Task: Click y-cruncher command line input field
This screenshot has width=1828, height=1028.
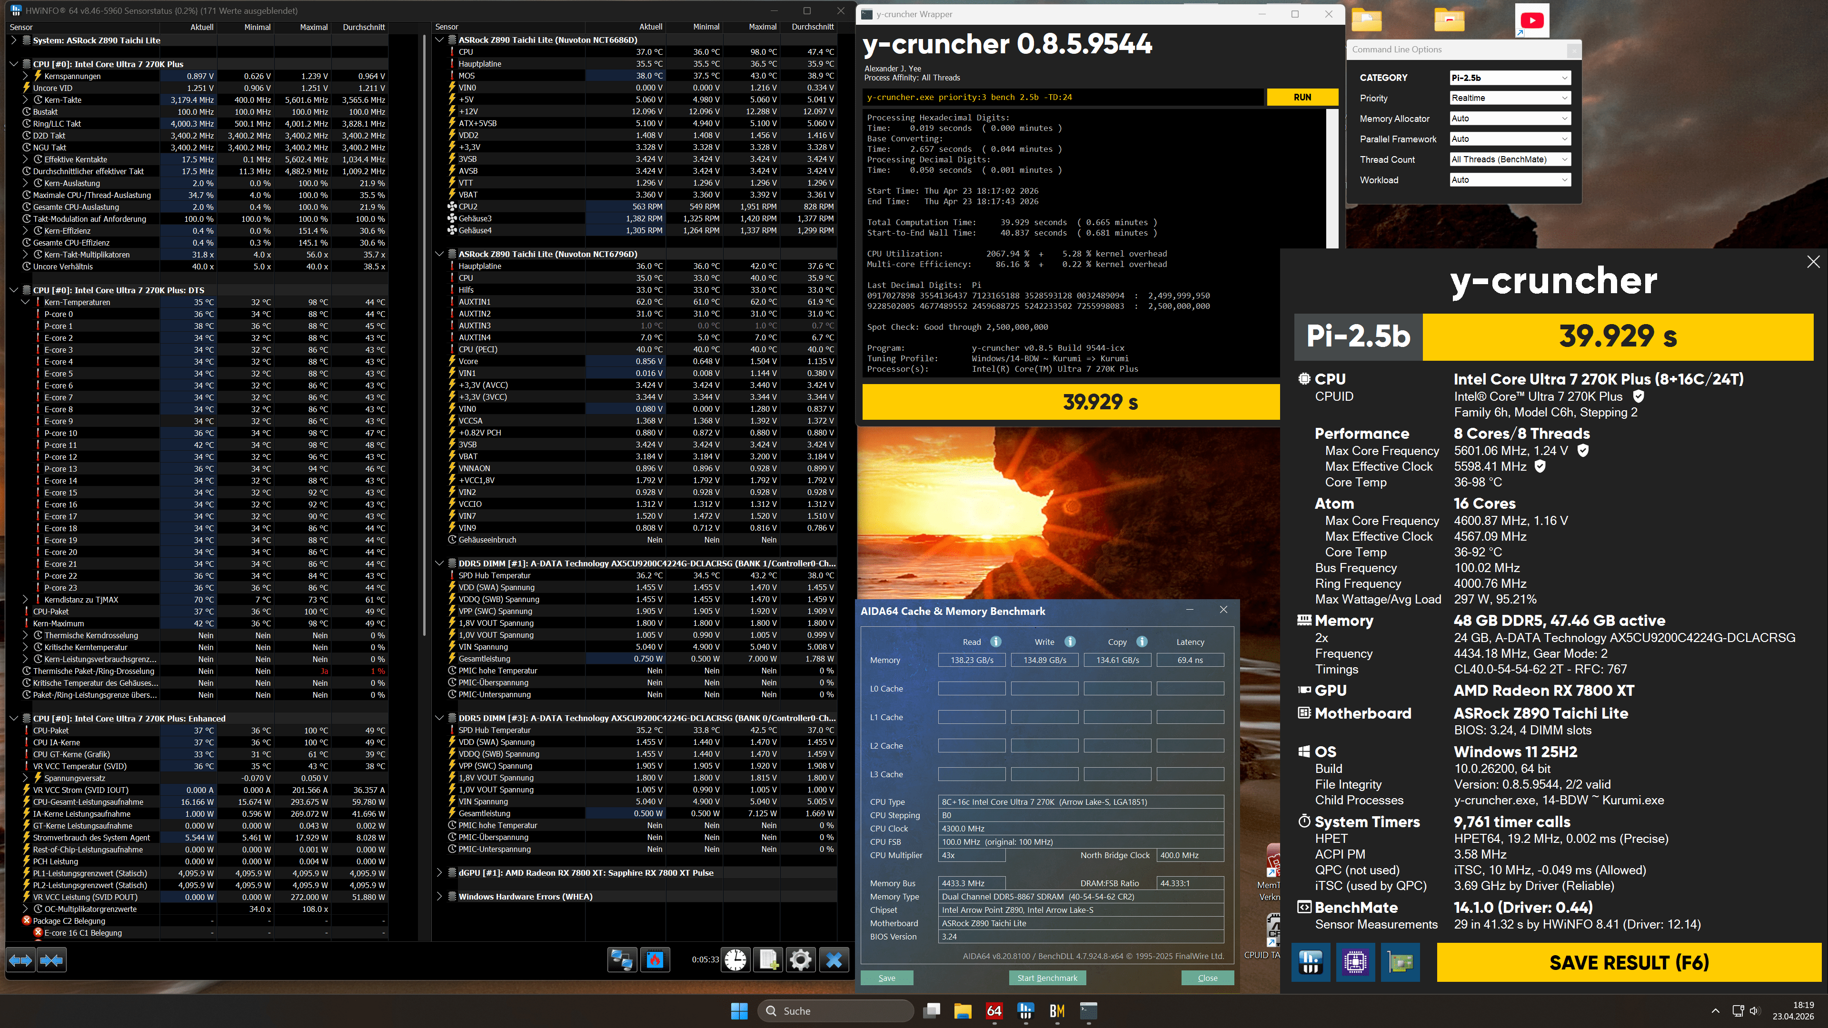Action: point(1063,97)
